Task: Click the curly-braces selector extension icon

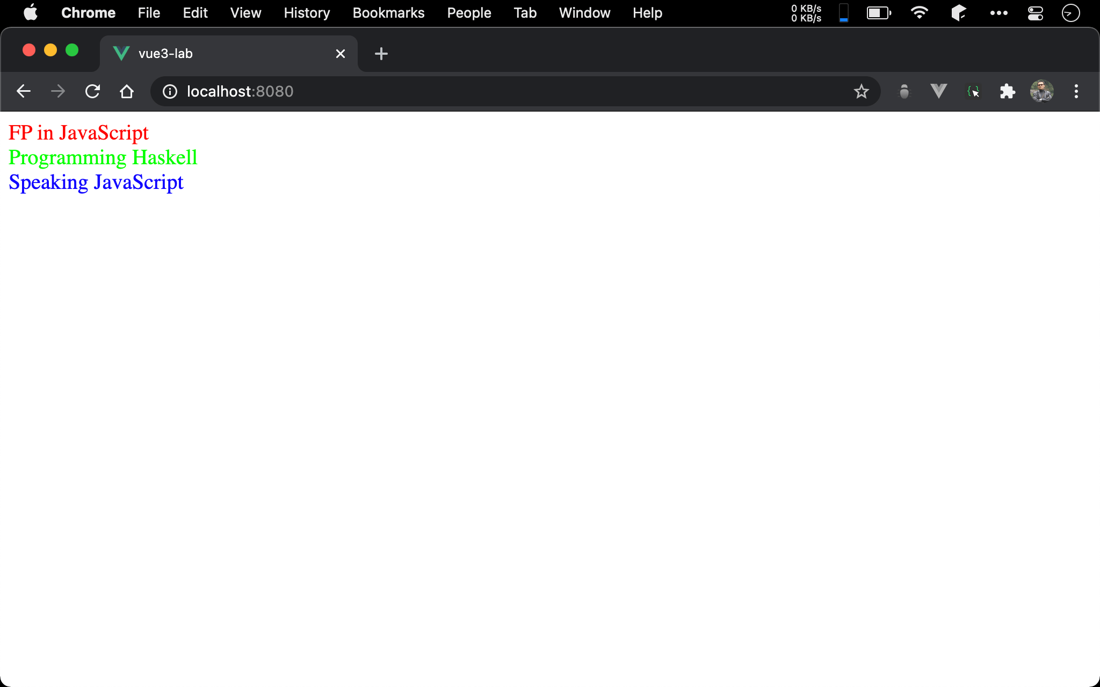Action: [x=973, y=91]
